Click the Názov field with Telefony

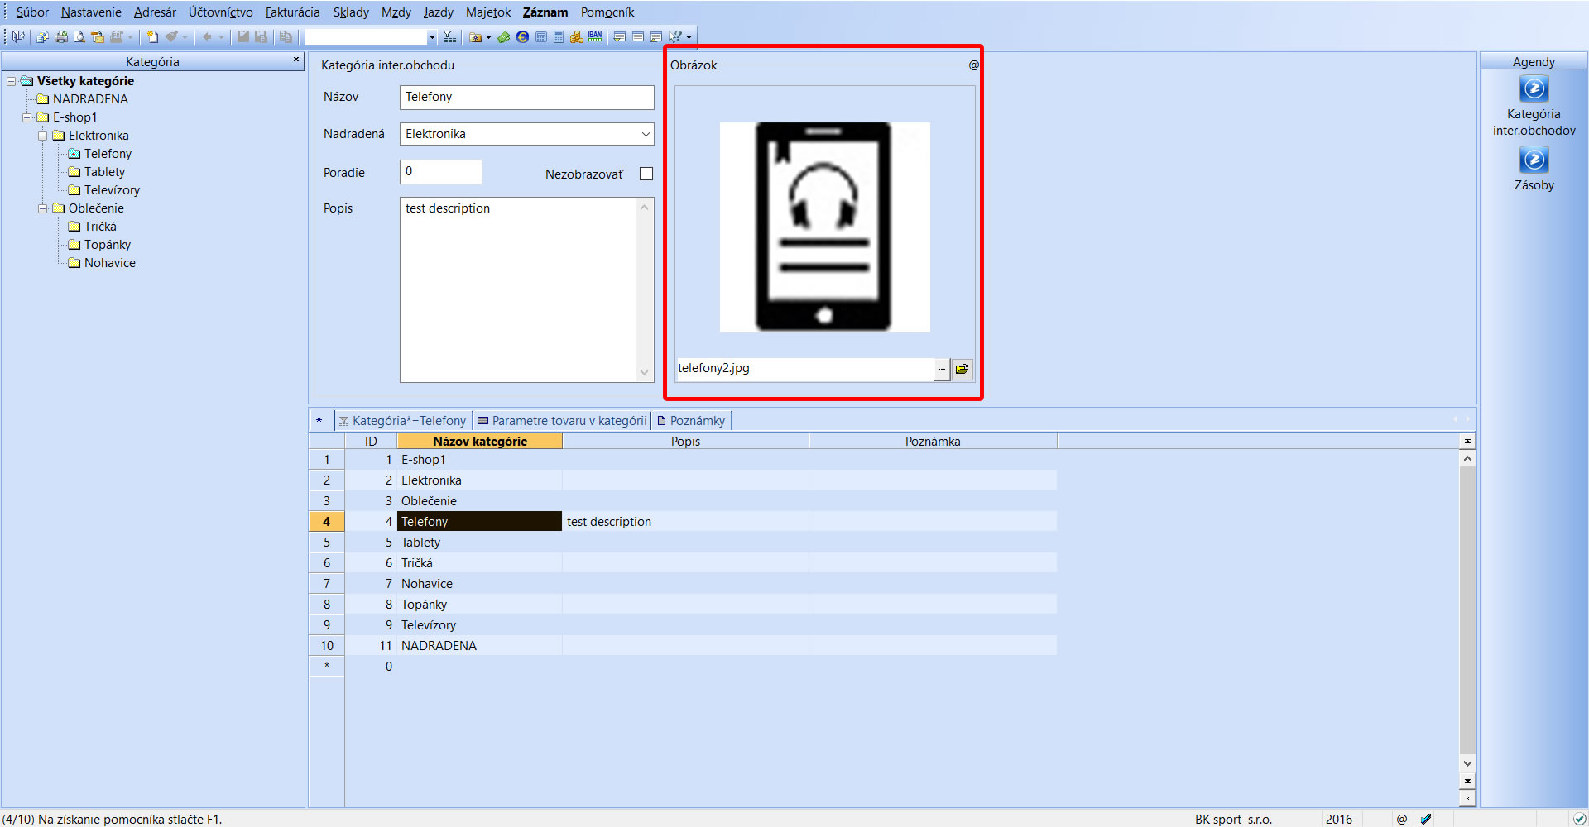coord(527,98)
